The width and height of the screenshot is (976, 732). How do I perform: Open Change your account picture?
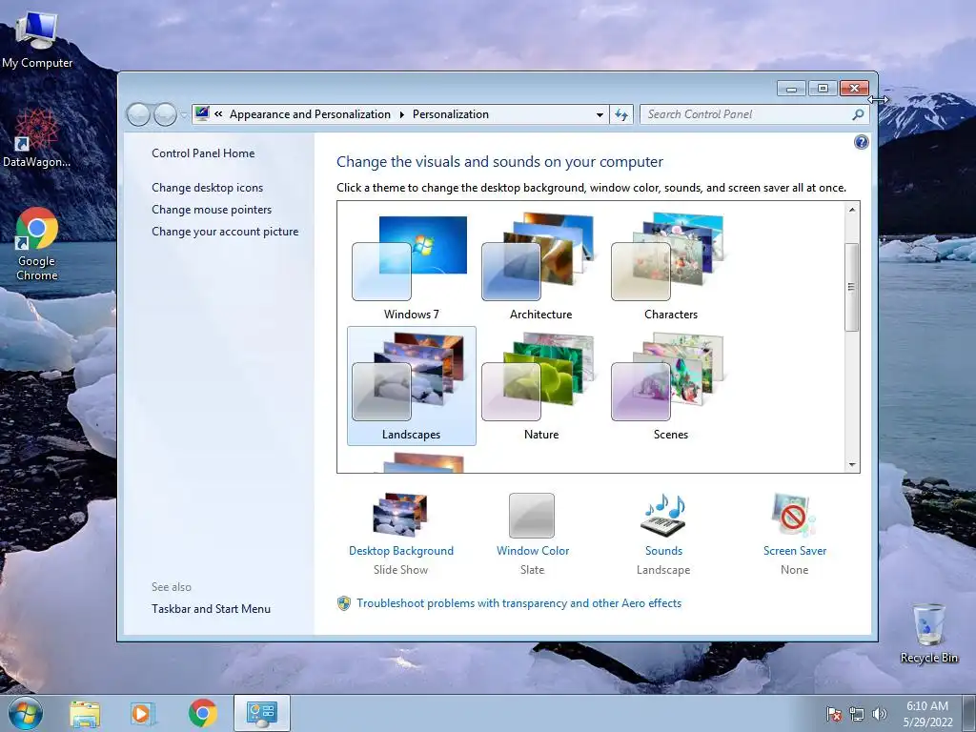click(x=225, y=232)
